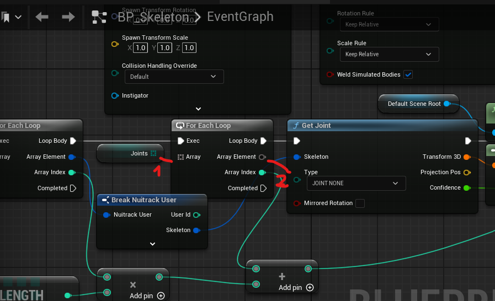Click left loop's Completed exec pin
The image size is (495, 301).
point(73,189)
